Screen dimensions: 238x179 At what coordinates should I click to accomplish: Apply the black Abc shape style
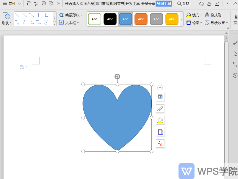pos(110,19)
